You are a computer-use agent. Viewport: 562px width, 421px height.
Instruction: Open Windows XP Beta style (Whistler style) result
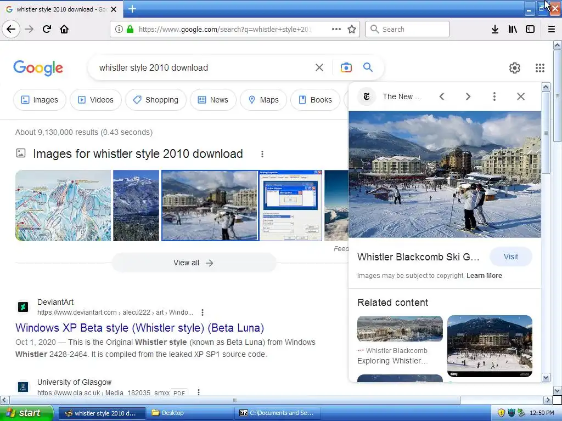click(x=140, y=328)
